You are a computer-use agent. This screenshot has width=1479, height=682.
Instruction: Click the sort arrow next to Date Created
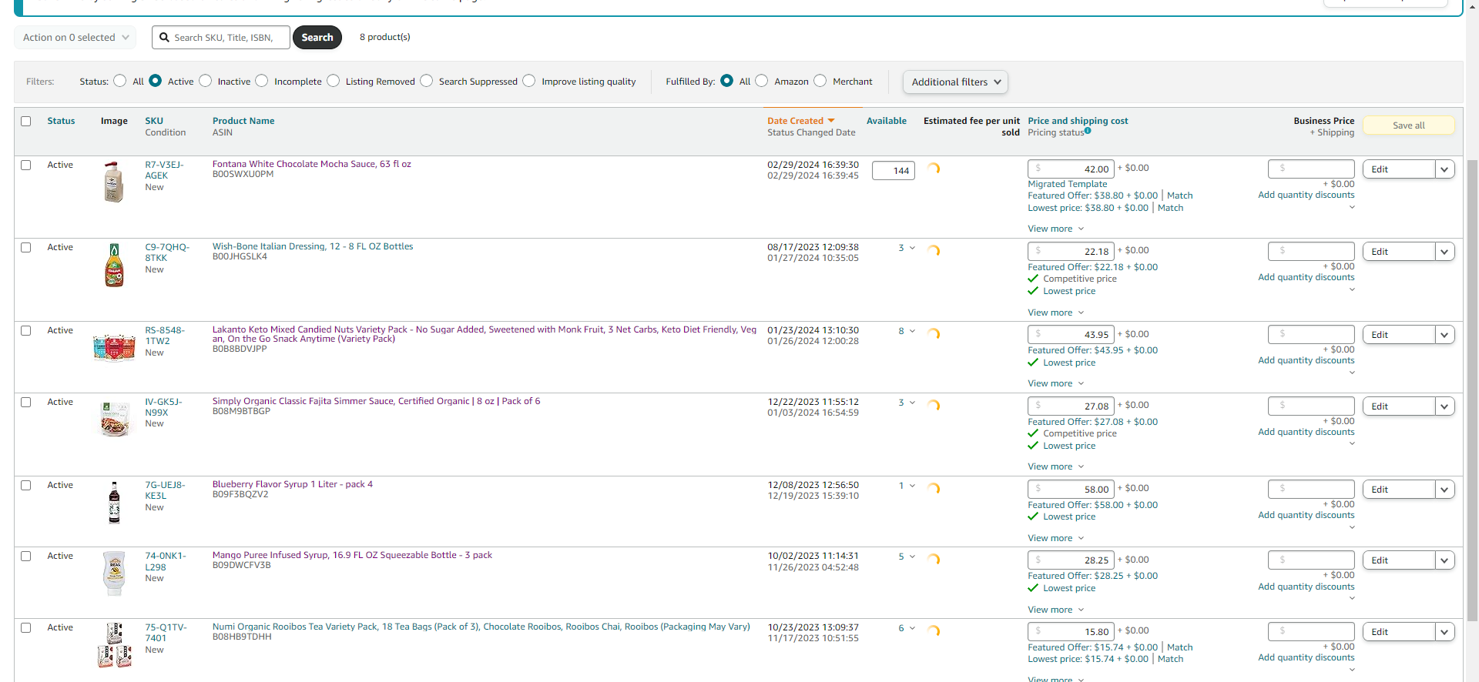pyautogui.click(x=831, y=121)
